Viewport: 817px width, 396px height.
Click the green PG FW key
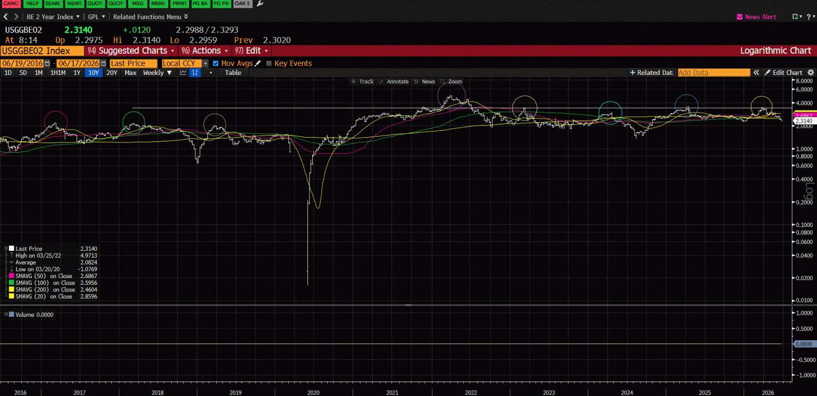pyautogui.click(x=221, y=3)
